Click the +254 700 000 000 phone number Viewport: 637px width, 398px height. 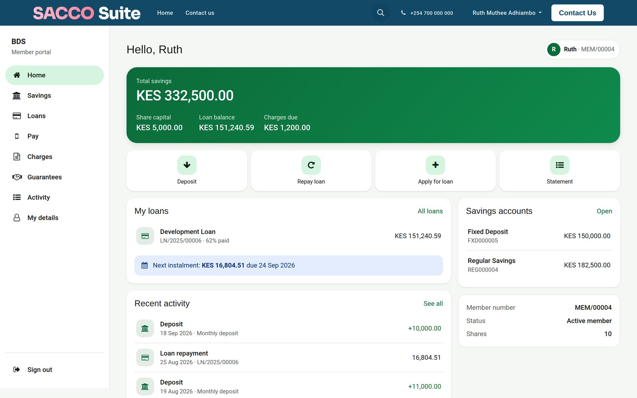(432, 13)
